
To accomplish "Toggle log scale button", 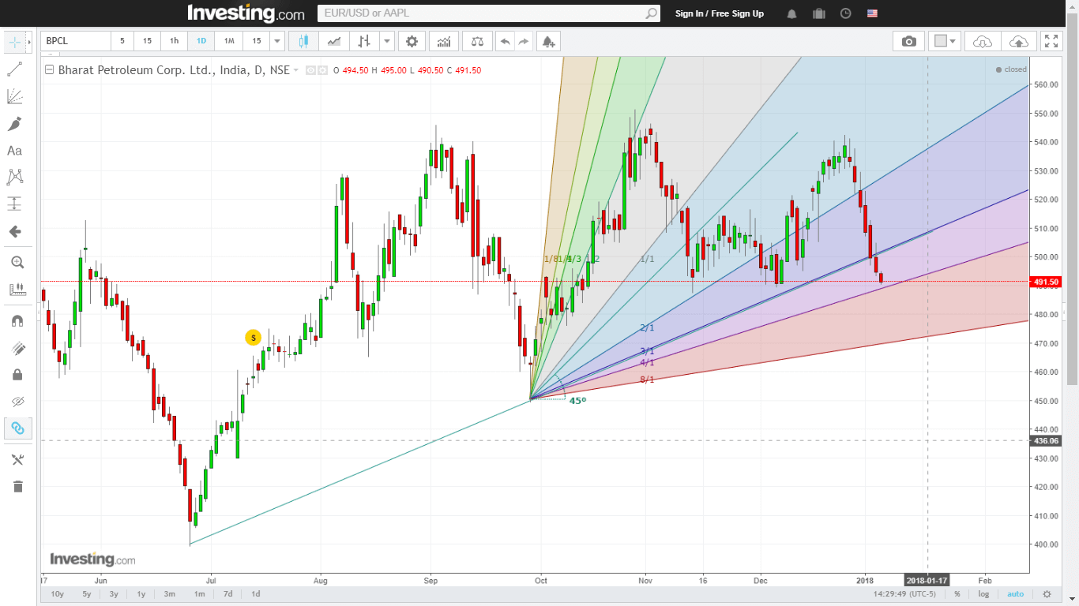I will tap(983, 594).
